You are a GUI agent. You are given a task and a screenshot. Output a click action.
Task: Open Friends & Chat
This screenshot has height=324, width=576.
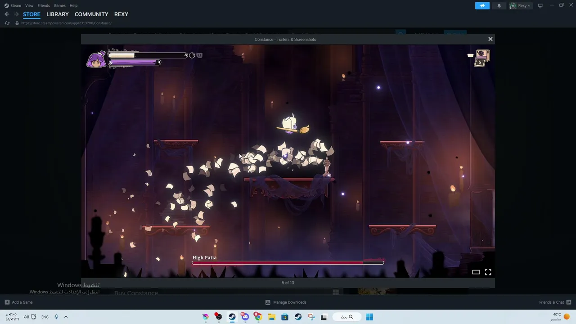click(555, 302)
